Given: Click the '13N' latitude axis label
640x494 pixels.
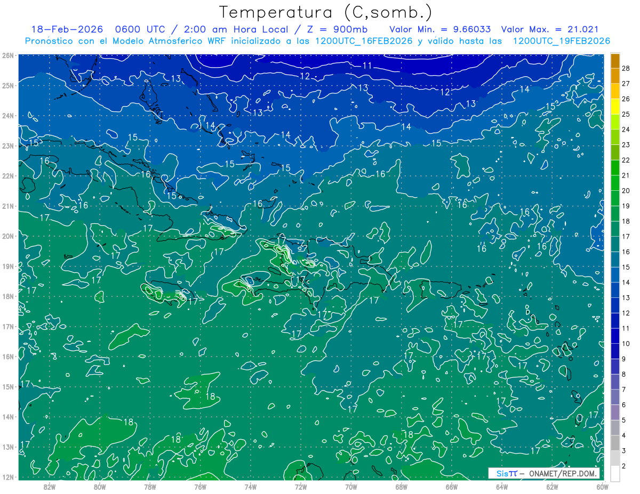Looking at the screenshot, I should coord(8,447).
